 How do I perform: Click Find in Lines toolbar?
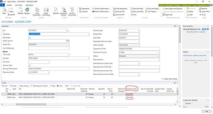pyautogui.click(x=60, y=86)
